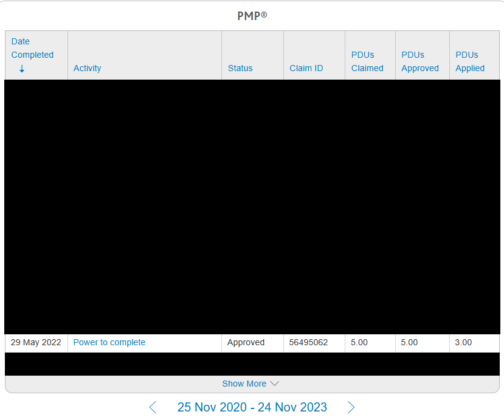Click the 5.00 value under PDUs Approved
The image size is (504, 420).
[x=409, y=342]
